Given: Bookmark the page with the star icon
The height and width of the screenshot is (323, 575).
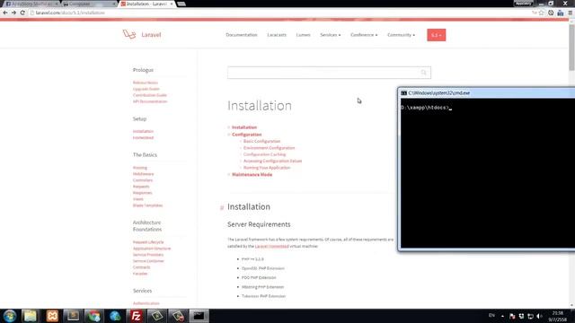Looking at the screenshot, I should 541,13.
